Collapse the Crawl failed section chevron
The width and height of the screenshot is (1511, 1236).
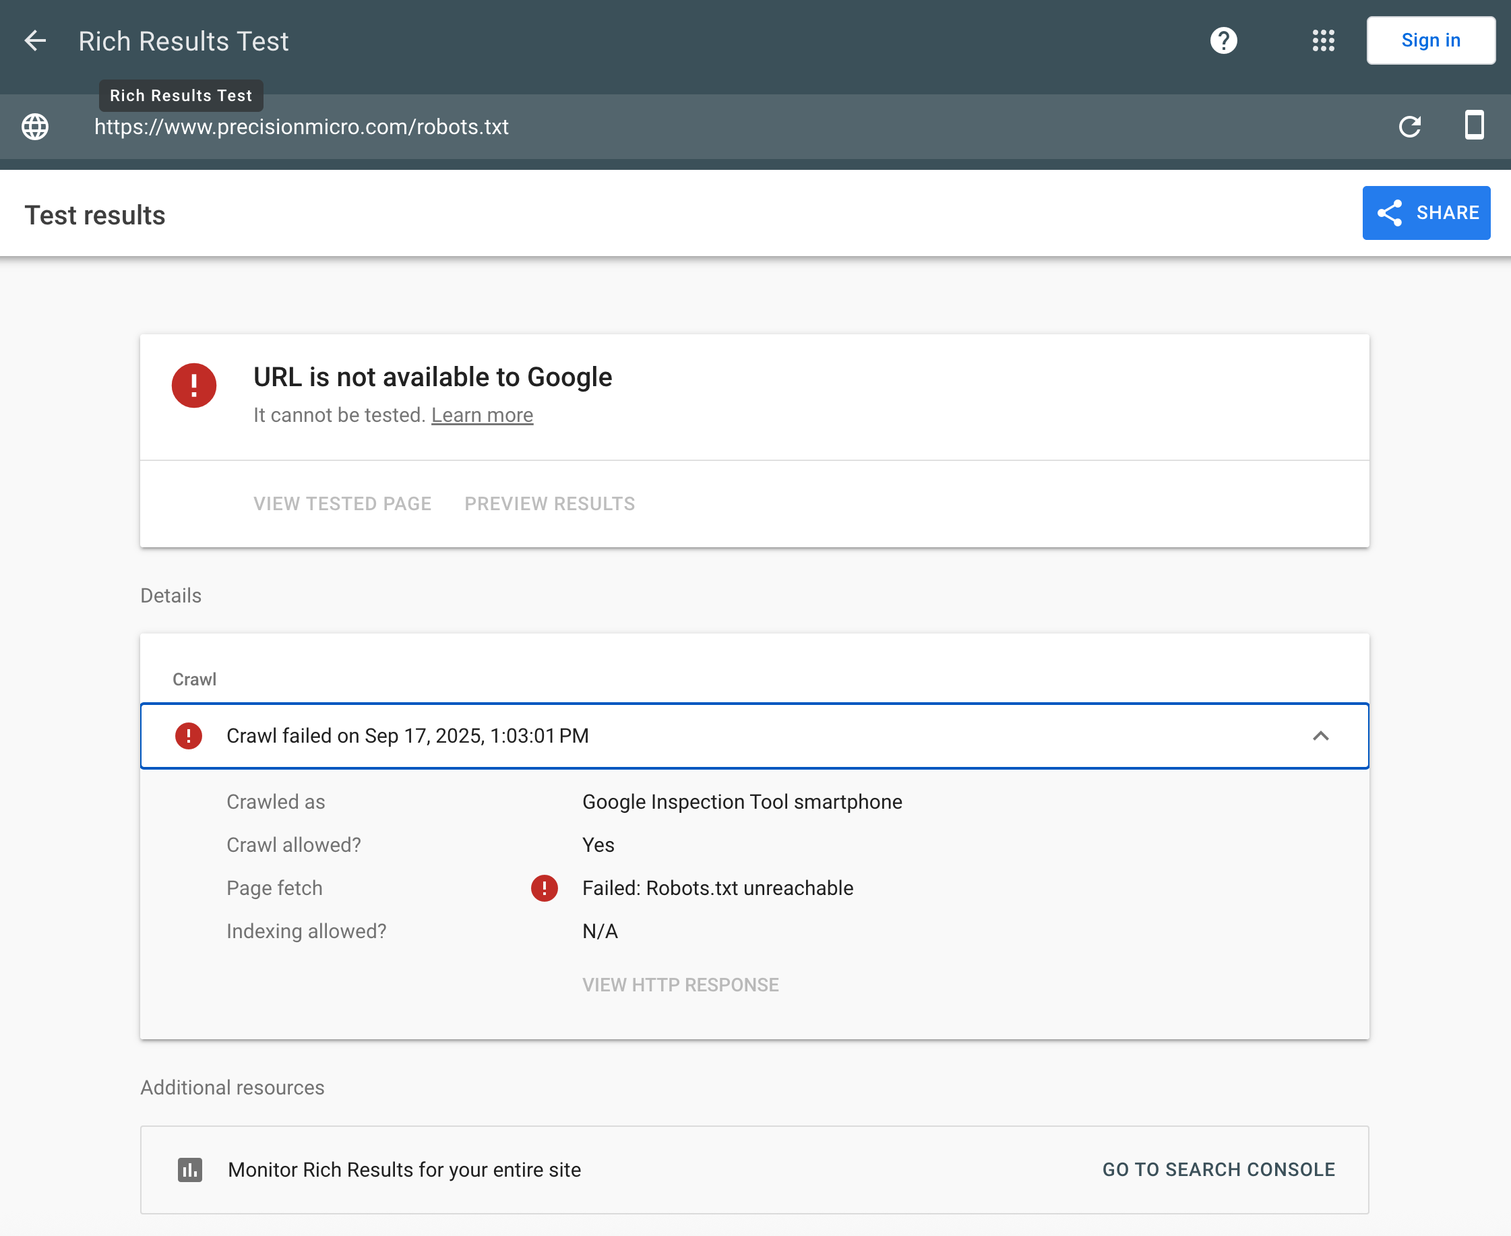[x=1321, y=735]
